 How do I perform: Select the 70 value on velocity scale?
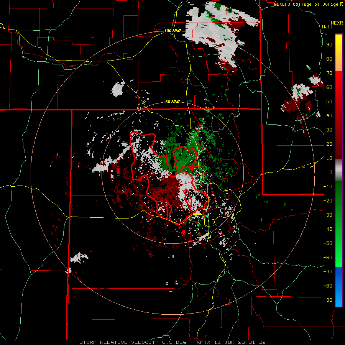point(329,73)
